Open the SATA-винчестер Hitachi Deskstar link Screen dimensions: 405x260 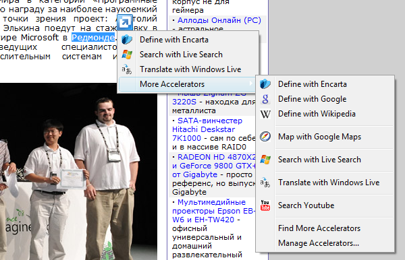pos(207,129)
